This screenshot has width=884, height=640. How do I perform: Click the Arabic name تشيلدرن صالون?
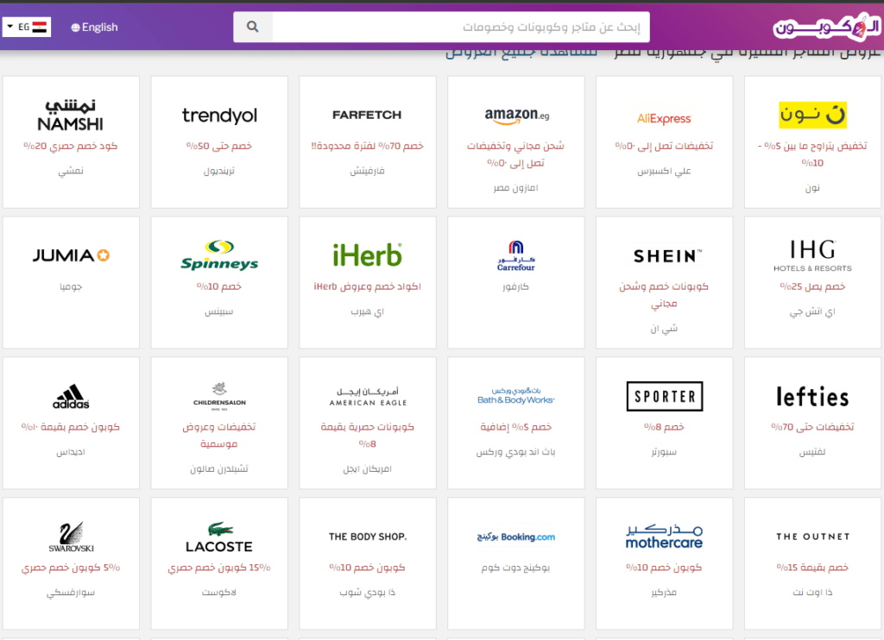pos(219,468)
